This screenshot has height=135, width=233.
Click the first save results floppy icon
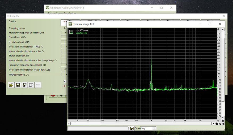(x=18, y=85)
